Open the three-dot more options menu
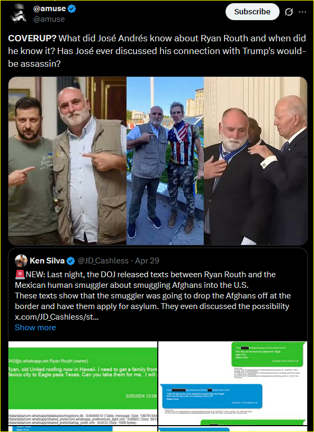The width and height of the screenshot is (314, 432). (x=302, y=12)
